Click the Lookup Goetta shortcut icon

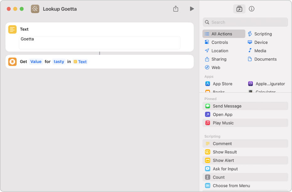click(35, 9)
